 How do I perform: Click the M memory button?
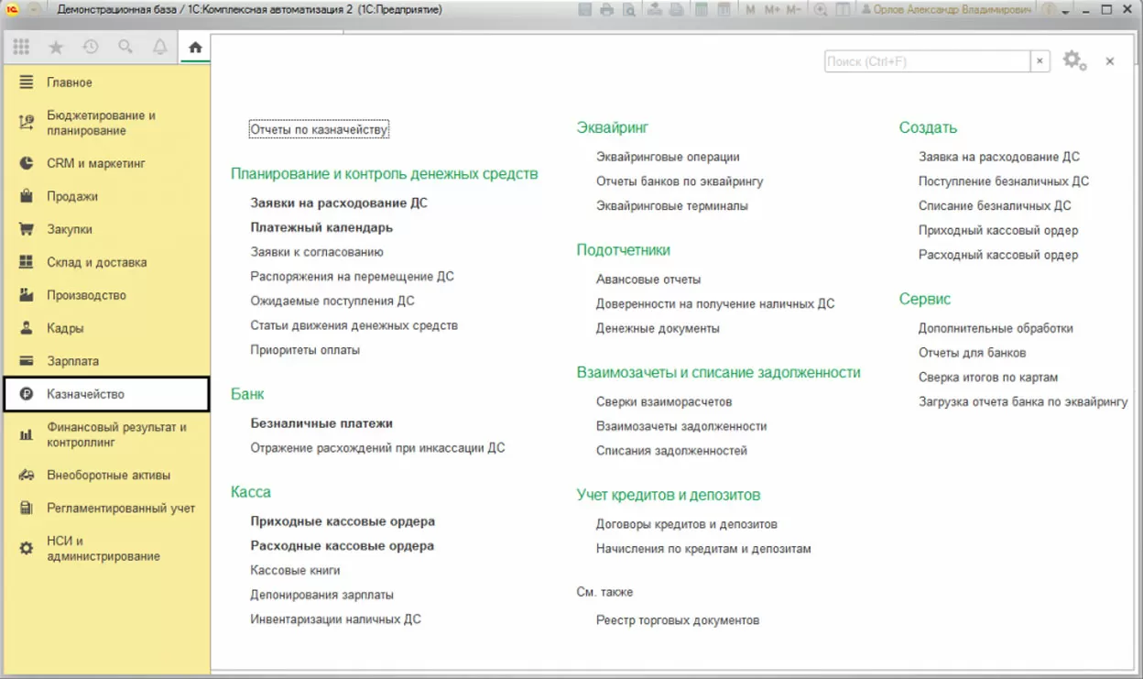[x=750, y=9]
